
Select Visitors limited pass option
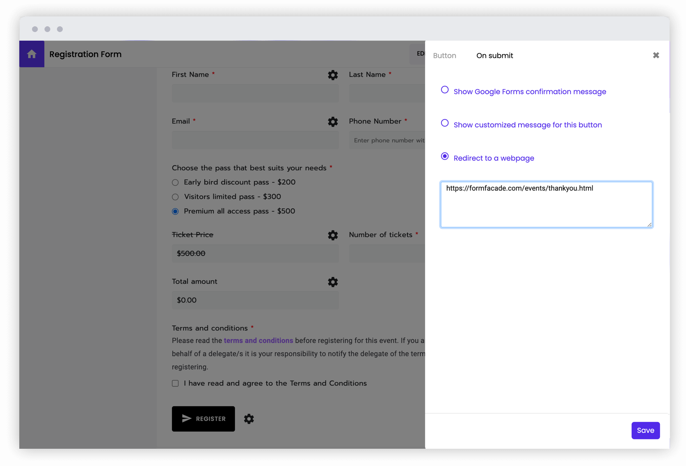tap(175, 197)
